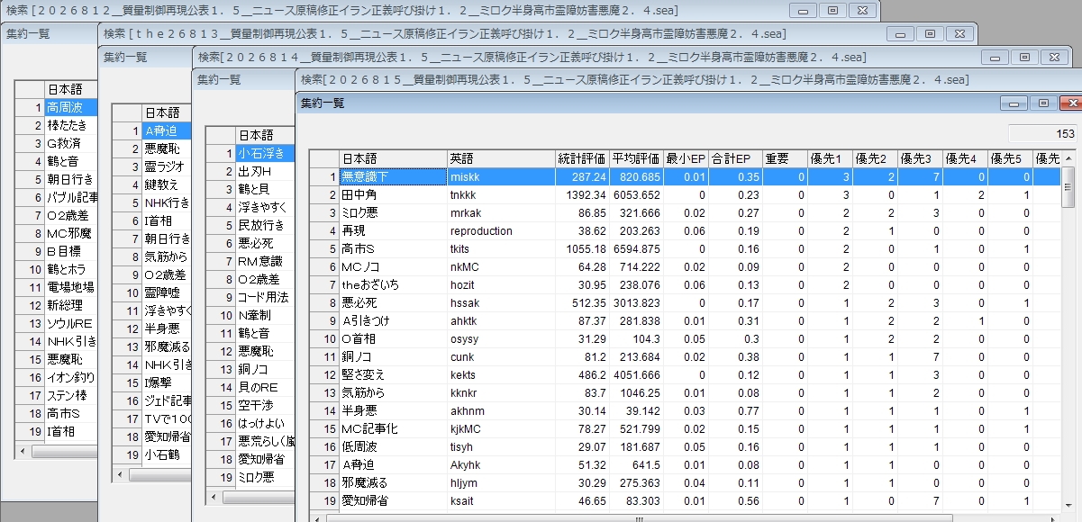Minimize the front 集約一覧 window

1014,103
